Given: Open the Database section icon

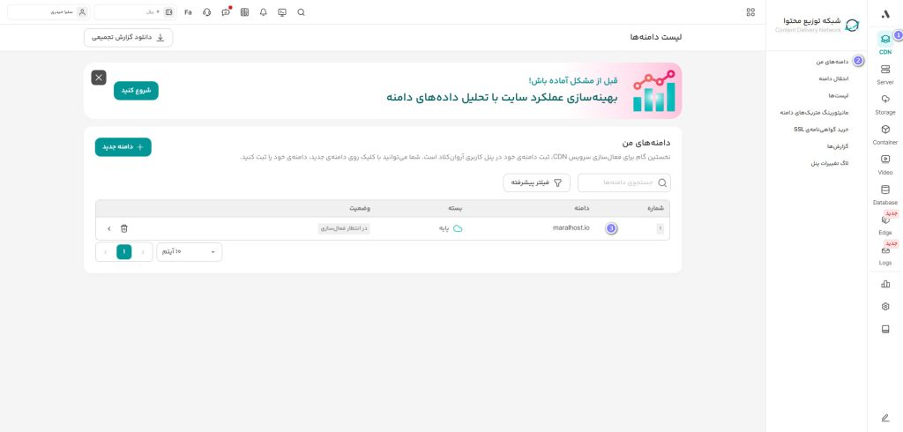Looking at the screenshot, I should pos(885,190).
